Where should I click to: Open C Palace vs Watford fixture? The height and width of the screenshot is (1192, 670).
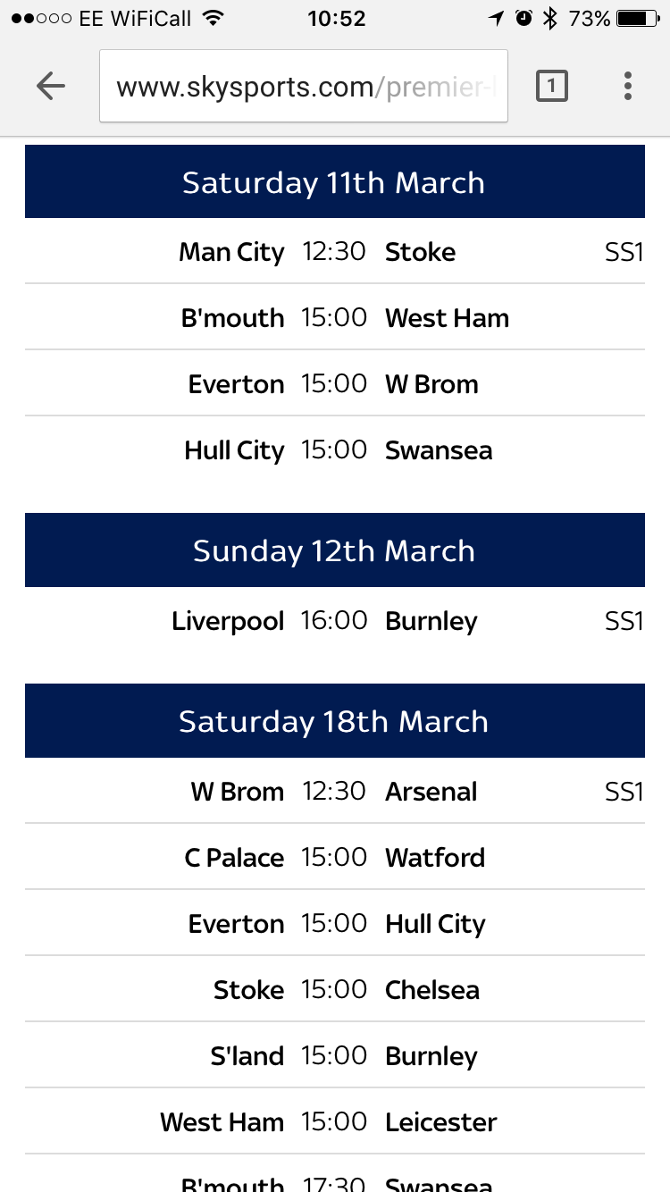[x=335, y=857]
